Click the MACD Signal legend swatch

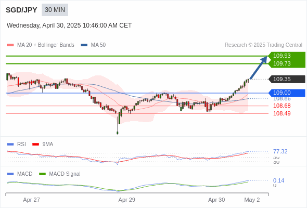click(x=42, y=174)
